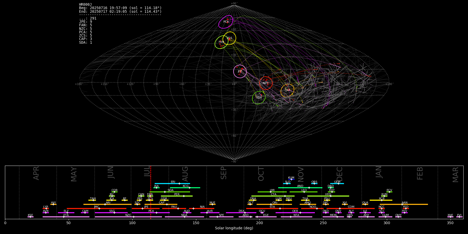Select the ERI shower bar label
468x234 pixels.
(x=173, y=182)
